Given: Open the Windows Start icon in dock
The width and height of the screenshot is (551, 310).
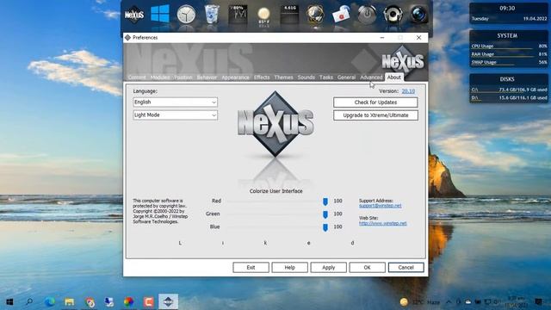Looking at the screenshot, I should (x=160, y=15).
